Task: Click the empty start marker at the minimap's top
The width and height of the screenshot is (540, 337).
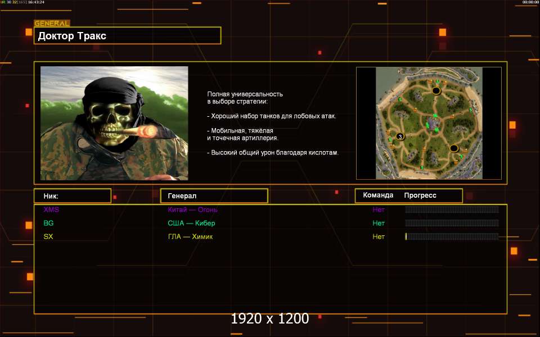Action: coord(436,91)
